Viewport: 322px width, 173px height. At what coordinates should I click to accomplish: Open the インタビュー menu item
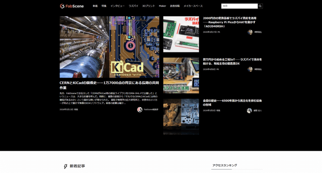(117, 6)
